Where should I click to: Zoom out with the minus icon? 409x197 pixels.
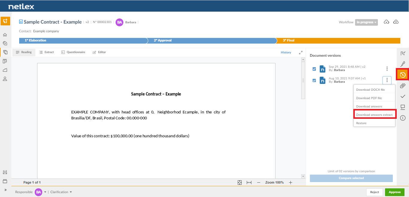coord(259,183)
